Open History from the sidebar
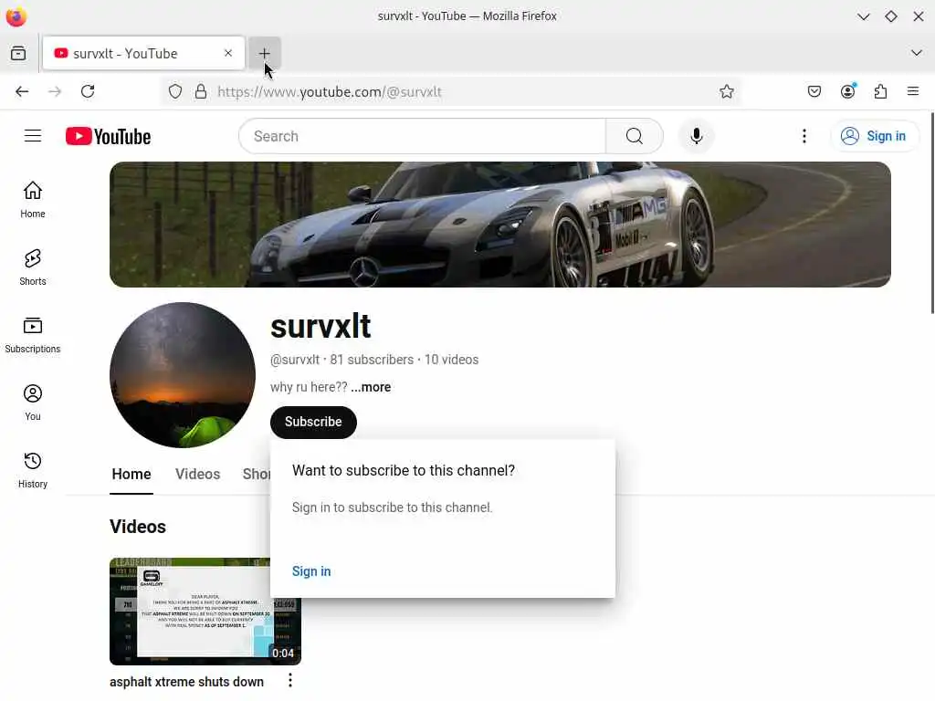 33,470
